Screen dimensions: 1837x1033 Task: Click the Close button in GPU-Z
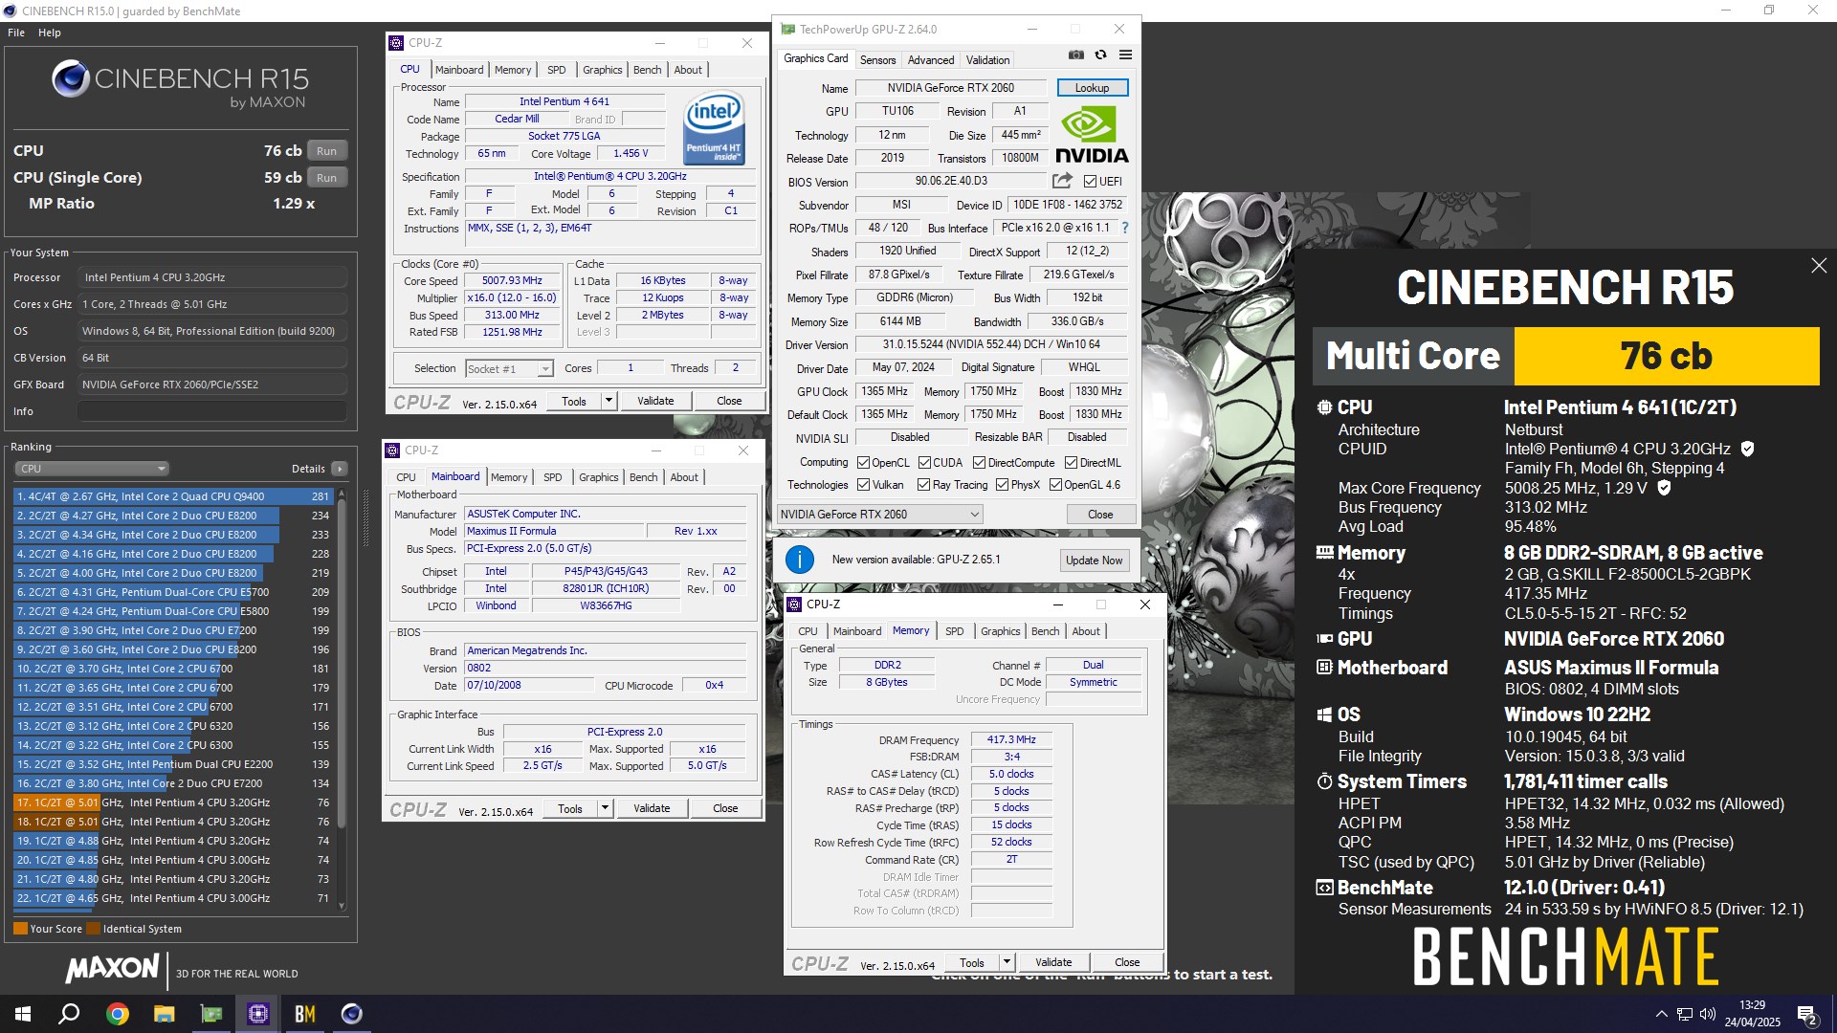(1100, 515)
